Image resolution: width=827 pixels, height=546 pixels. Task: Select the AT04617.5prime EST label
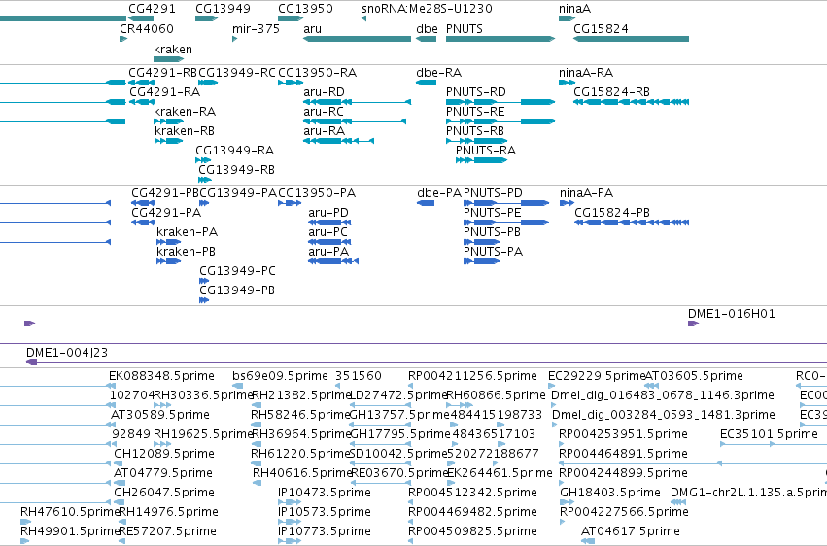(631, 531)
